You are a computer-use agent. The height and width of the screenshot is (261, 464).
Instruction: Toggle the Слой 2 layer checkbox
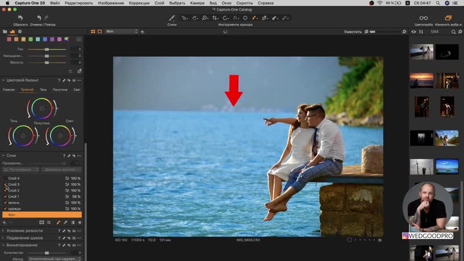pos(5,191)
